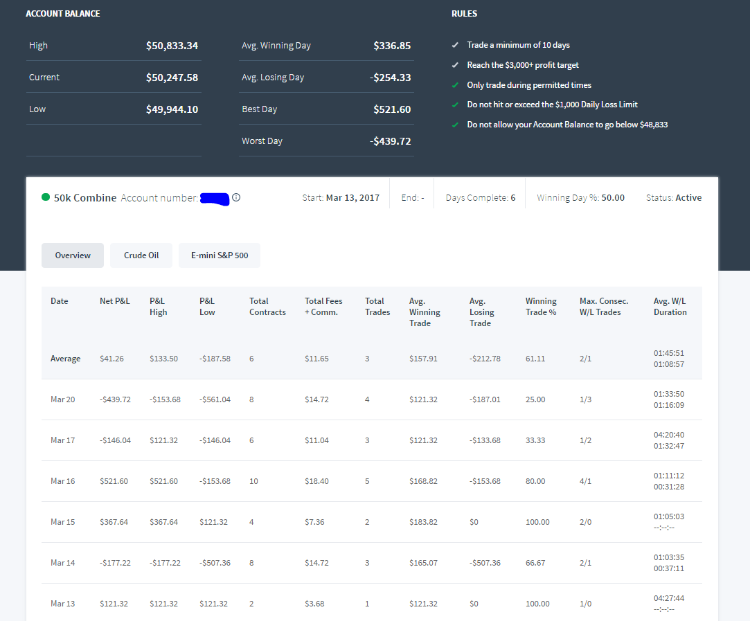Viewport: 750px width, 621px height.
Task: Click the green active status dot
Action: click(46, 197)
